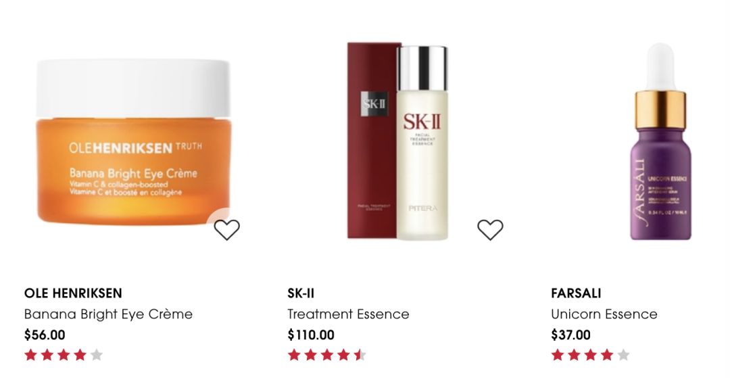Click the SK-II brand name
Screen dimensions: 730x378
[301, 293]
